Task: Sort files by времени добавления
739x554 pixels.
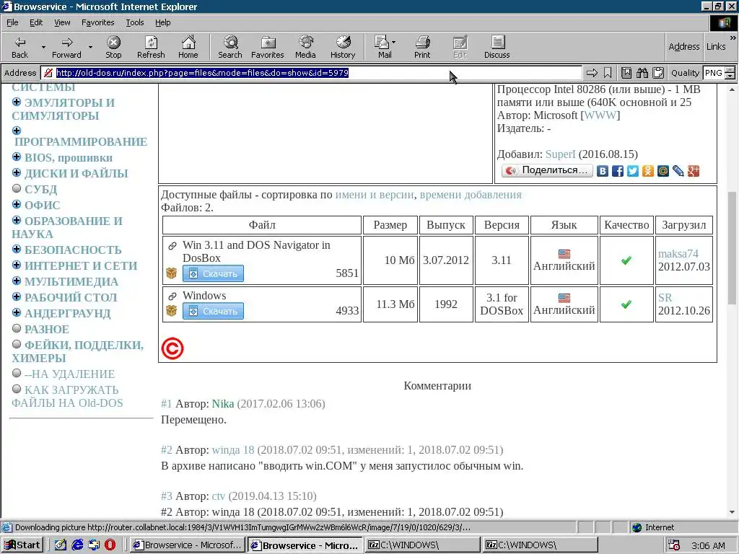Action: tap(471, 195)
